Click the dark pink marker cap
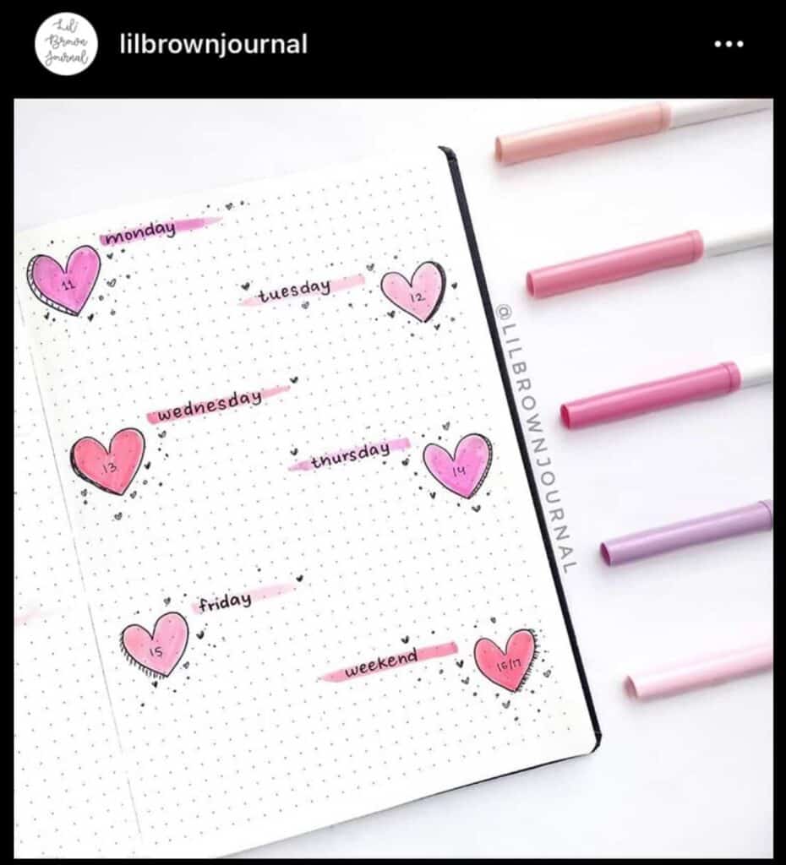This screenshot has width=786, height=865. 652,395
